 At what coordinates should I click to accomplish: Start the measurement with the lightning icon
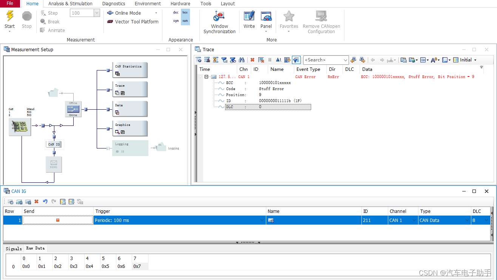[10, 16]
